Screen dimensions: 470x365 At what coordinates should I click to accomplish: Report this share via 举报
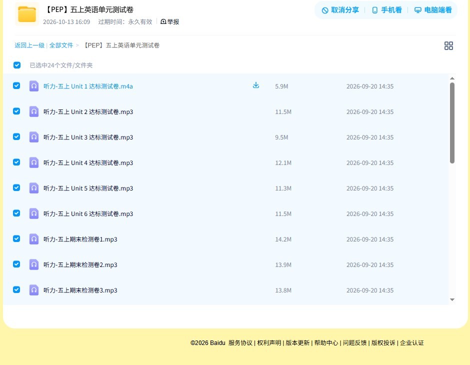169,21
